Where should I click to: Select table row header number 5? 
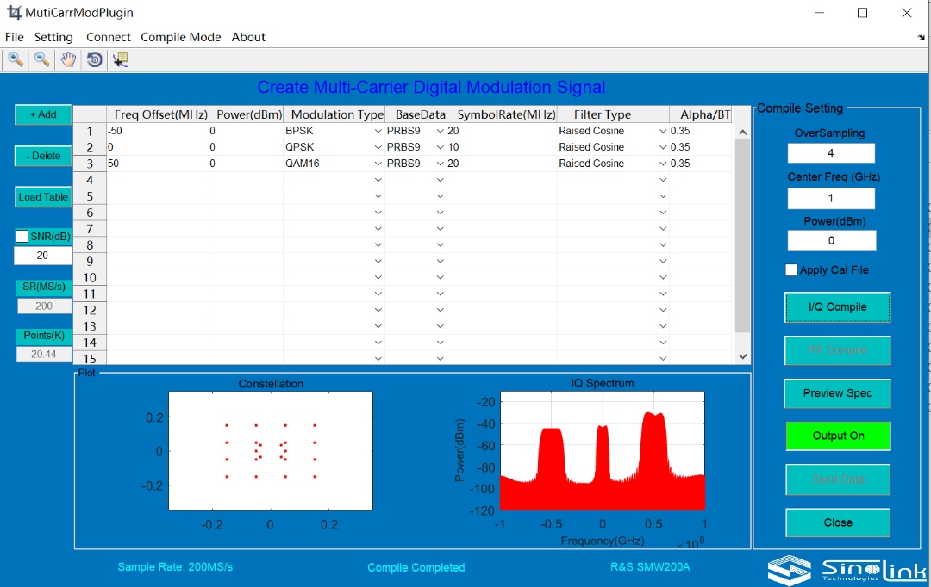90,196
